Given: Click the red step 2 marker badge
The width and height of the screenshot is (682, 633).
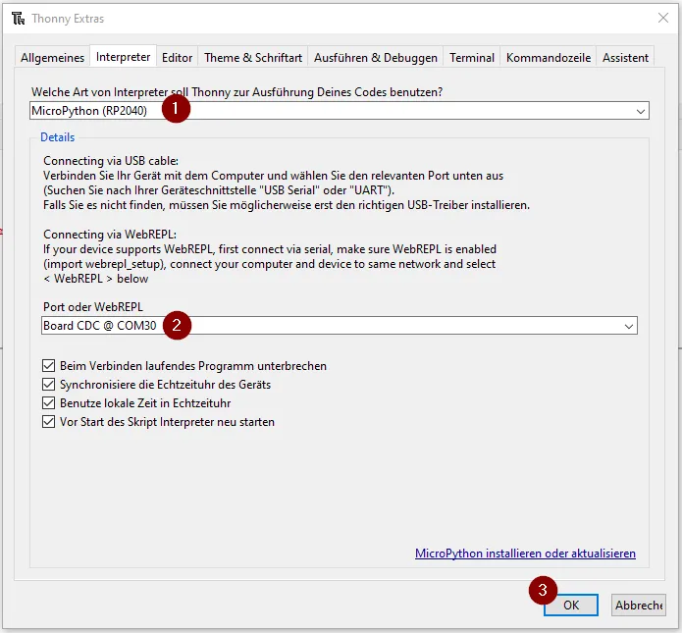Looking at the screenshot, I should point(176,325).
